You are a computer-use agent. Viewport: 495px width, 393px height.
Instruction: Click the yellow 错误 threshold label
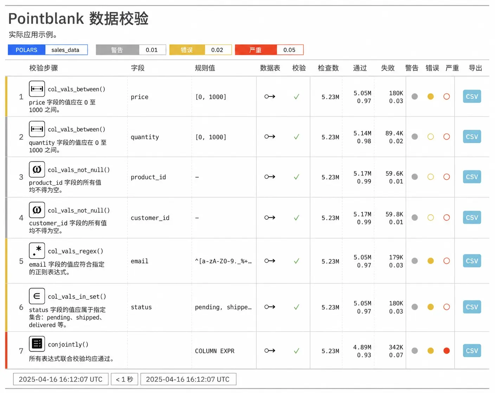(x=187, y=50)
